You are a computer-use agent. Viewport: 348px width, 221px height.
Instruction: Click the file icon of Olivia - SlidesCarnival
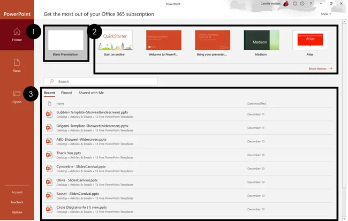[x=49, y=182]
